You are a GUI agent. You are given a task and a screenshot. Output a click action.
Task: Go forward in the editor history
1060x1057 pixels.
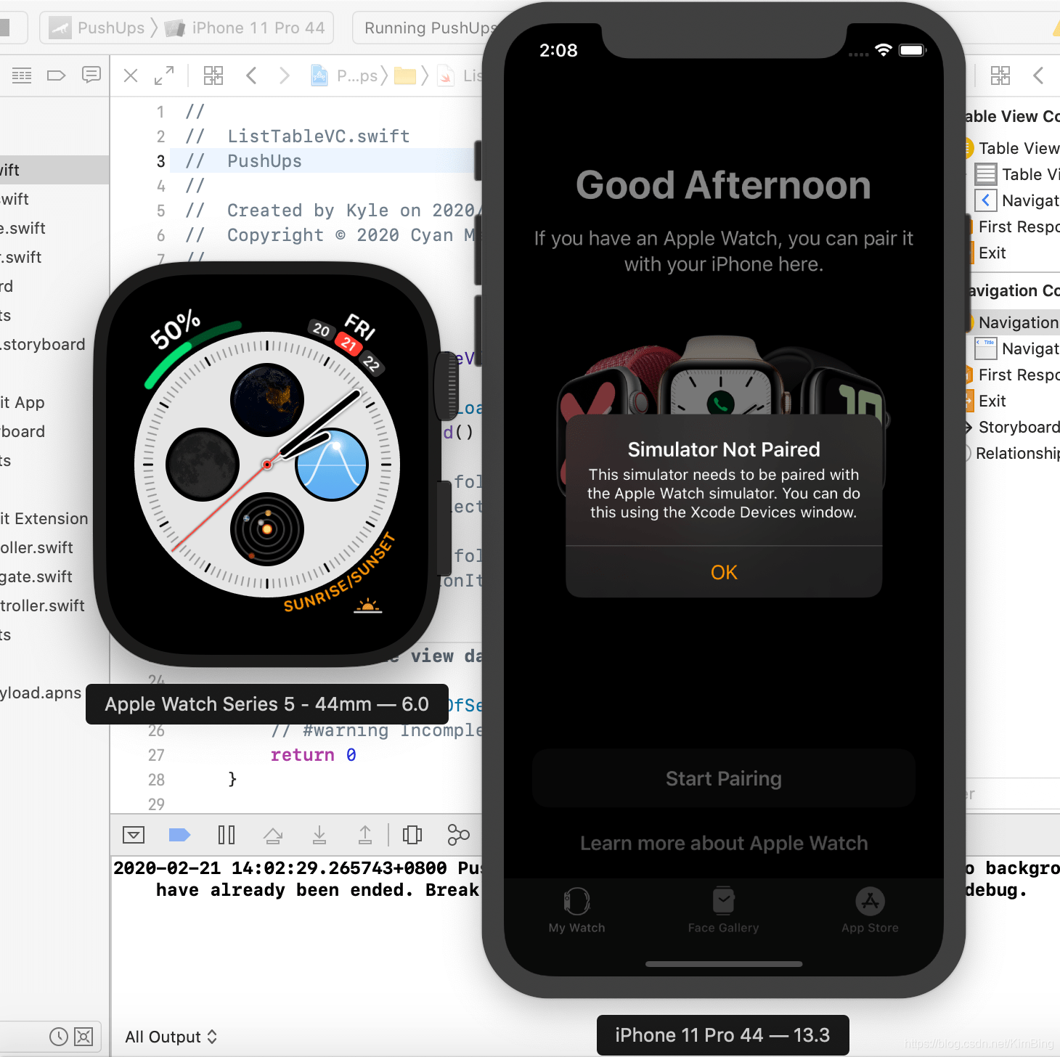285,75
